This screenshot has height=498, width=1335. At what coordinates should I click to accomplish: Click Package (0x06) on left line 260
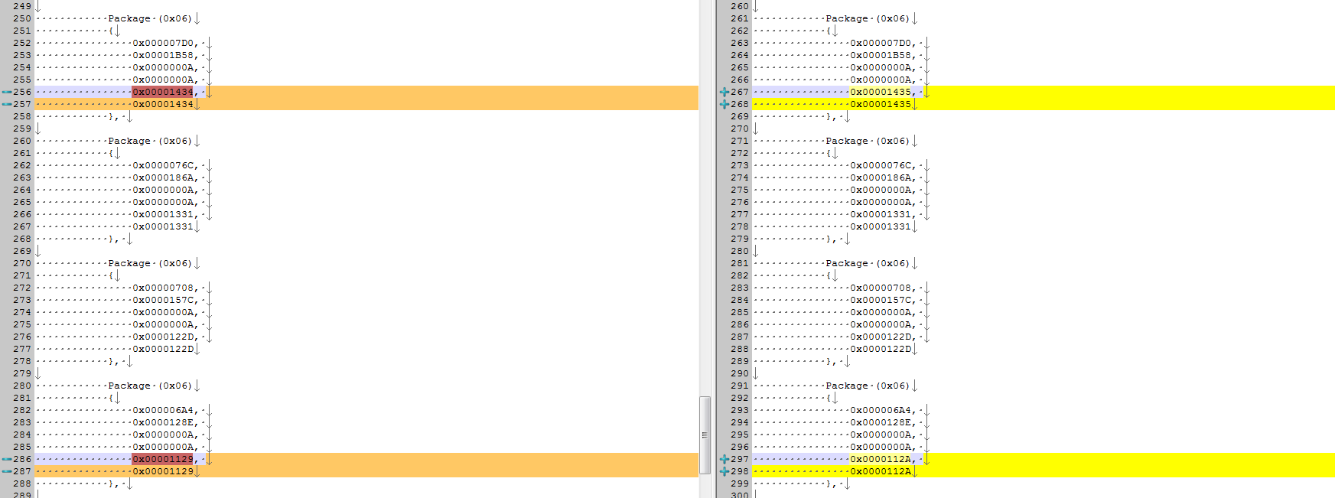150,141
